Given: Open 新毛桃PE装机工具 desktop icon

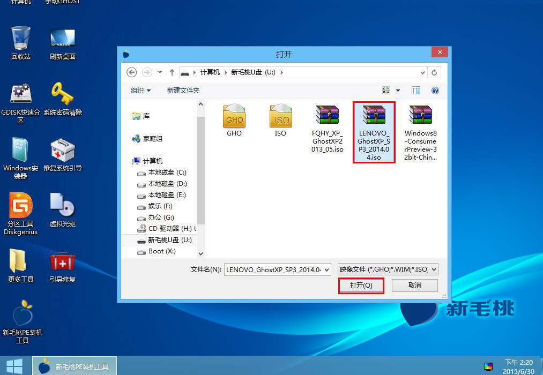Looking at the screenshot, I should tap(23, 322).
